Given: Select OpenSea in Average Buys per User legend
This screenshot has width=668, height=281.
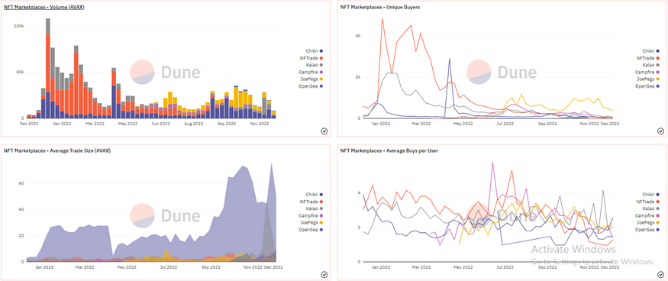Looking at the screenshot, I should point(647,229).
